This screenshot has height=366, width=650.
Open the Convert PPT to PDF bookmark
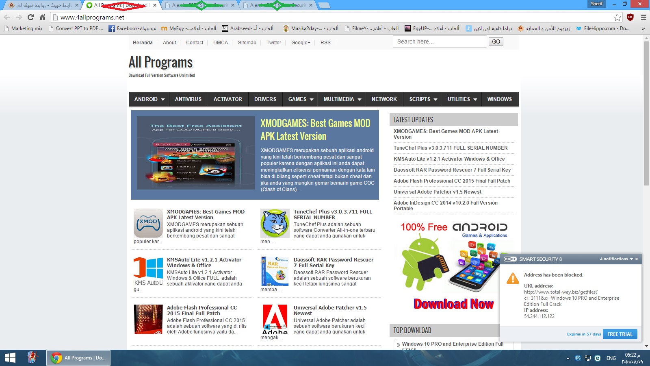(76, 28)
